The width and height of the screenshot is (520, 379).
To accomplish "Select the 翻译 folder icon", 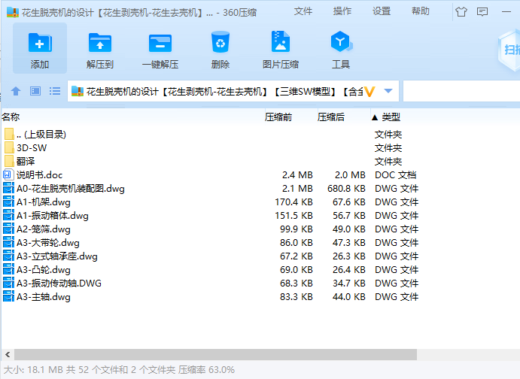I will tap(9, 162).
